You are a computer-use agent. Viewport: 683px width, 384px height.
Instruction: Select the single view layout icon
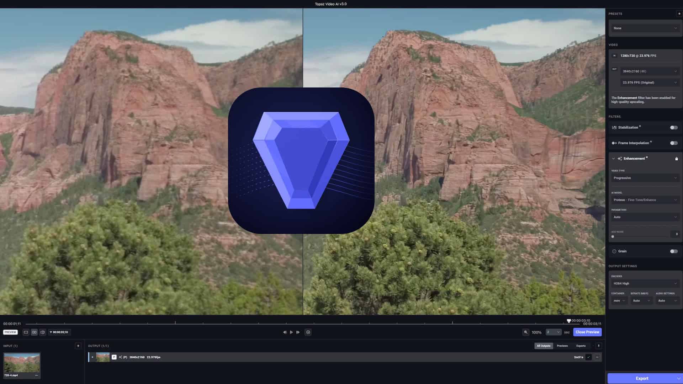click(x=26, y=332)
